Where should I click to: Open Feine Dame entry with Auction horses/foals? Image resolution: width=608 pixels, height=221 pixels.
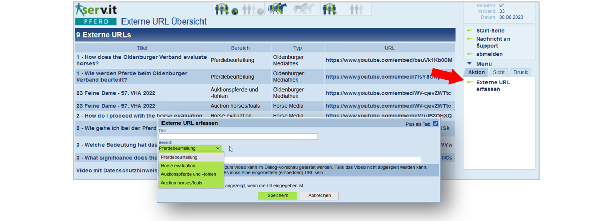click(x=115, y=106)
